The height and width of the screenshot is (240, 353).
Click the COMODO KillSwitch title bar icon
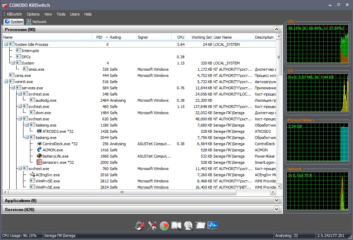[x=5, y=5]
